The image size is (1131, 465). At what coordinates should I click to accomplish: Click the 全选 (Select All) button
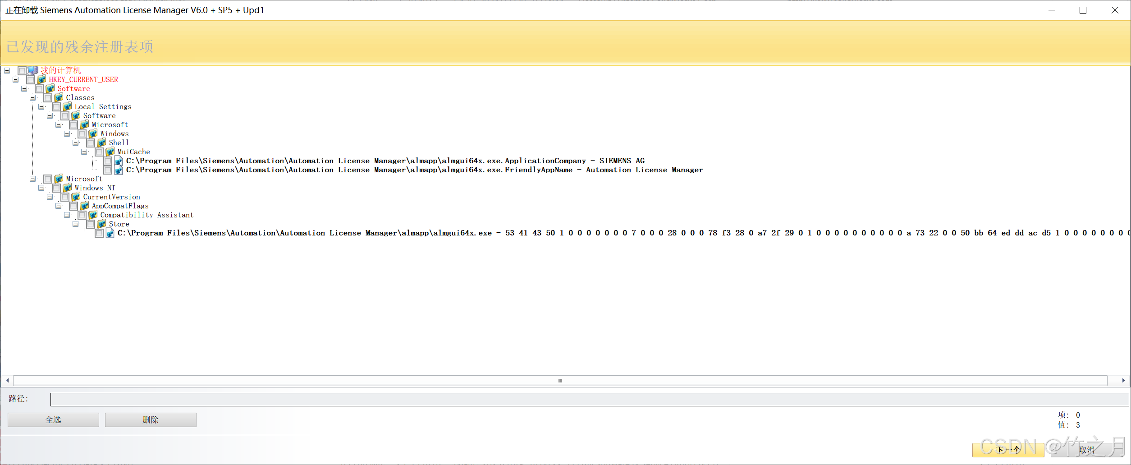(53, 419)
